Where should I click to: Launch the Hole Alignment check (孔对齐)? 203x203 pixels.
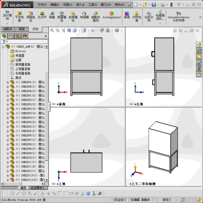42,15
